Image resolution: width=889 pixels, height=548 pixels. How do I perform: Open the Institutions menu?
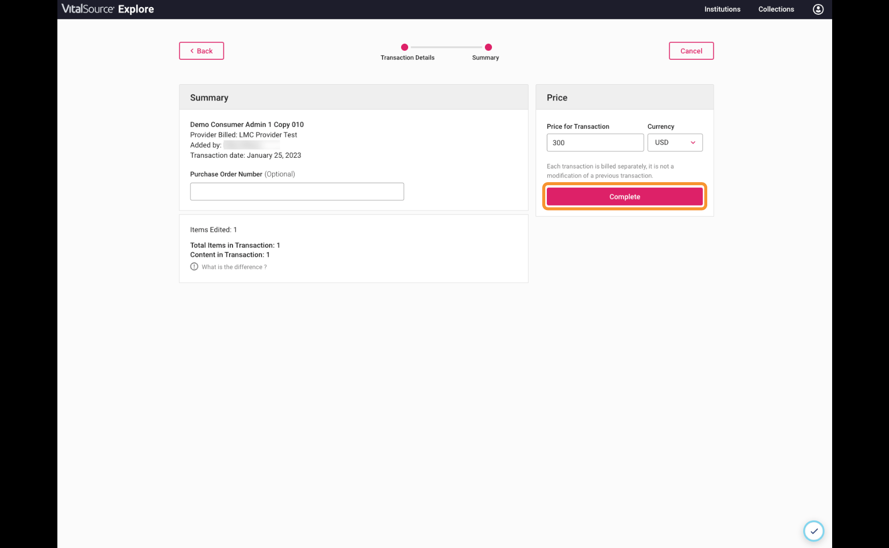pos(722,9)
